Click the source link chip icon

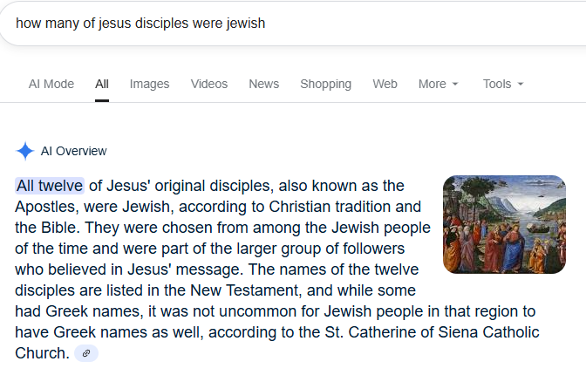point(86,353)
